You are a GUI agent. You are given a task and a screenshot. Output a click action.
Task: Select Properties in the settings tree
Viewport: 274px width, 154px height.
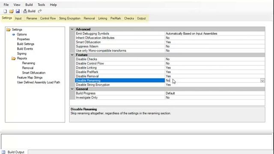tap(23, 39)
